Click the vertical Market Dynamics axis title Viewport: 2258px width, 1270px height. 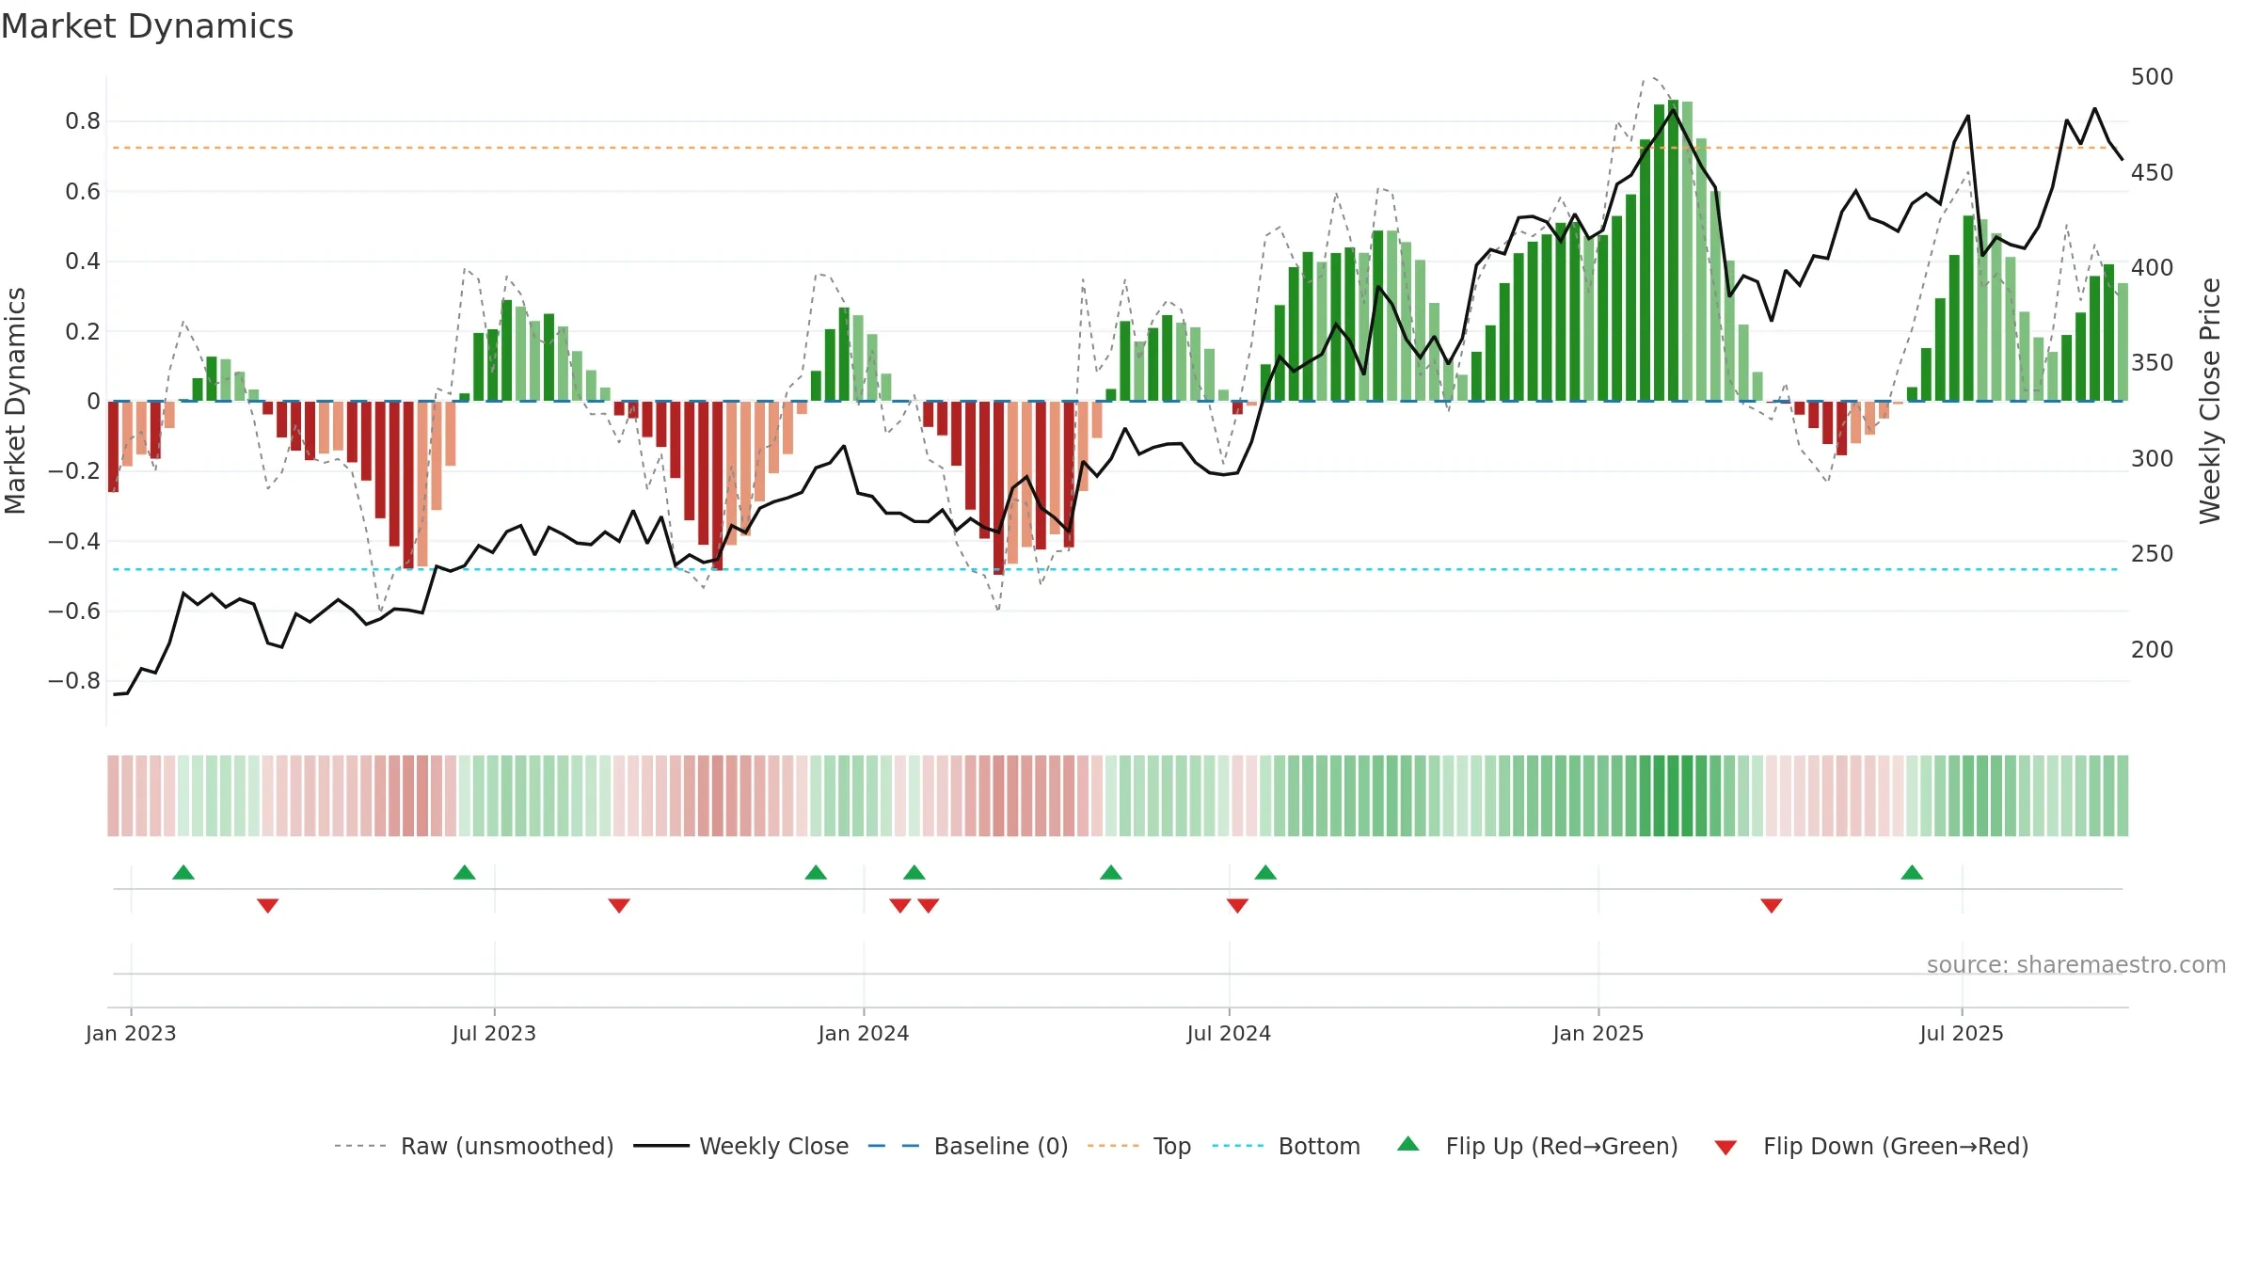pyautogui.click(x=15, y=401)
